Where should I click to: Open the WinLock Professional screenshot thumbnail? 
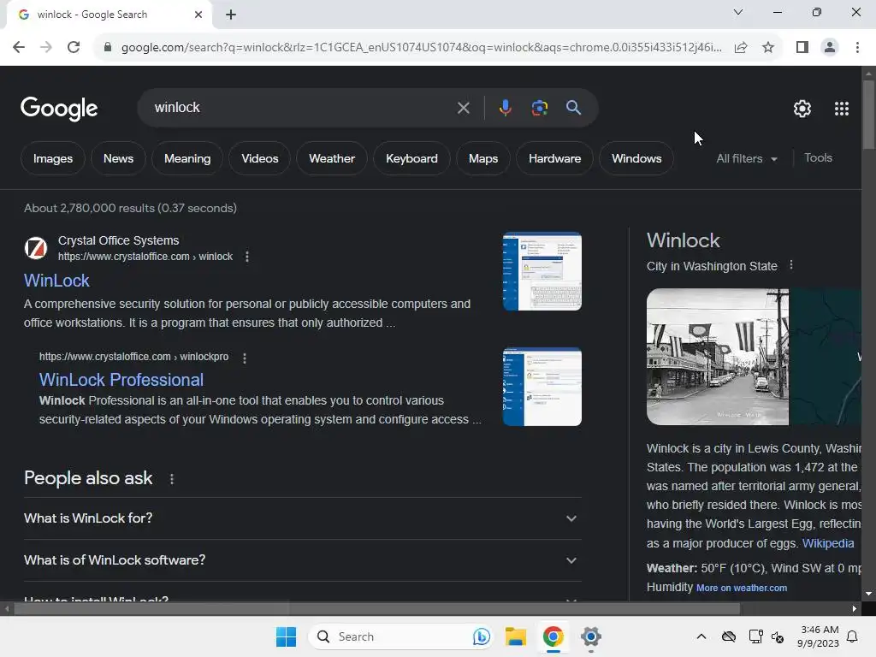click(542, 387)
